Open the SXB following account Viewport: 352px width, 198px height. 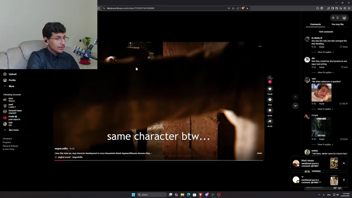8,124
